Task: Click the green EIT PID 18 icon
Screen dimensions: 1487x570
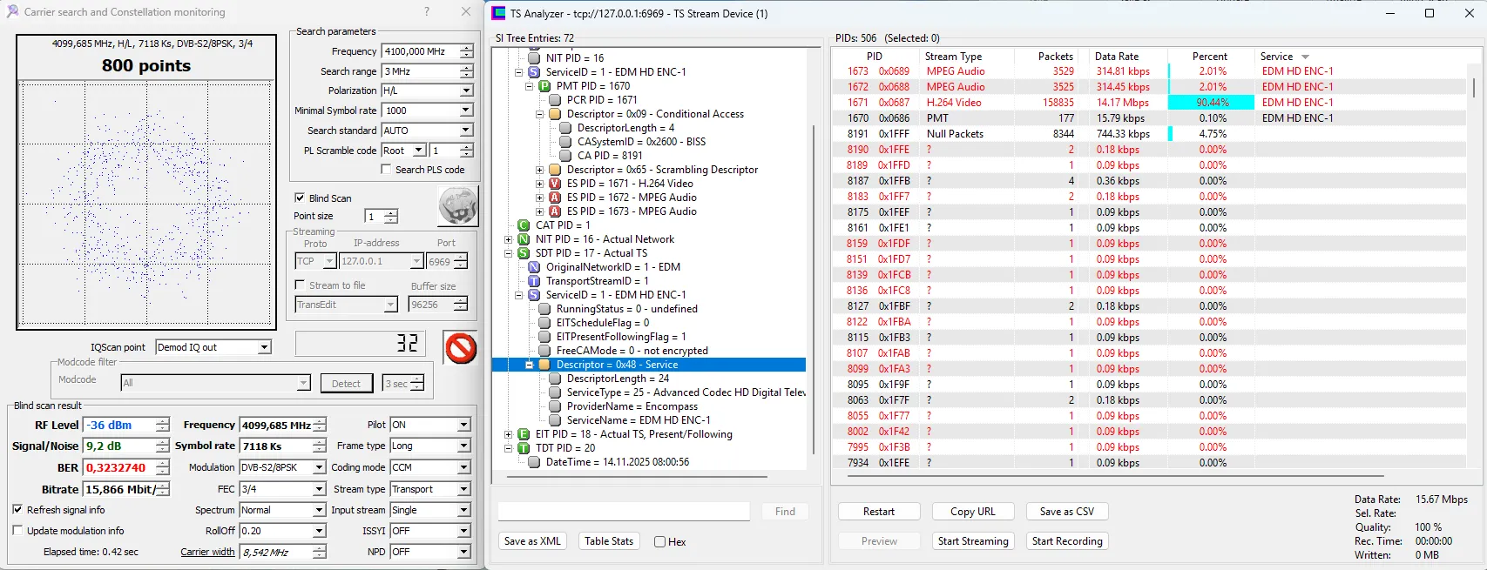Action: click(x=524, y=434)
